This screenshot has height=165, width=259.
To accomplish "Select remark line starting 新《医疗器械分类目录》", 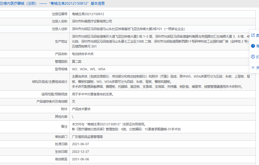I will tap(126, 129).
